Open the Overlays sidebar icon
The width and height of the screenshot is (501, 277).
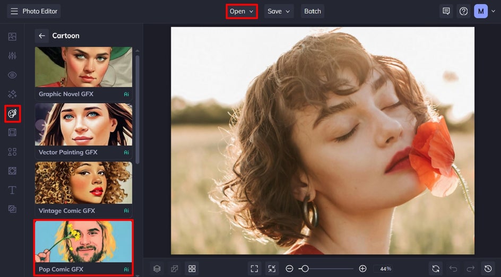point(12,171)
